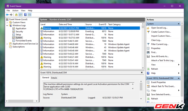Open the View menu in menu bar
The height and width of the screenshot is (111, 188).
click(x=23, y=11)
